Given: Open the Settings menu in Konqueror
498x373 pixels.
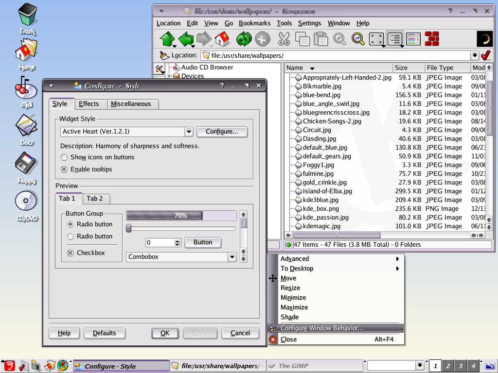Looking at the screenshot, I should click(x=309, y=23).
